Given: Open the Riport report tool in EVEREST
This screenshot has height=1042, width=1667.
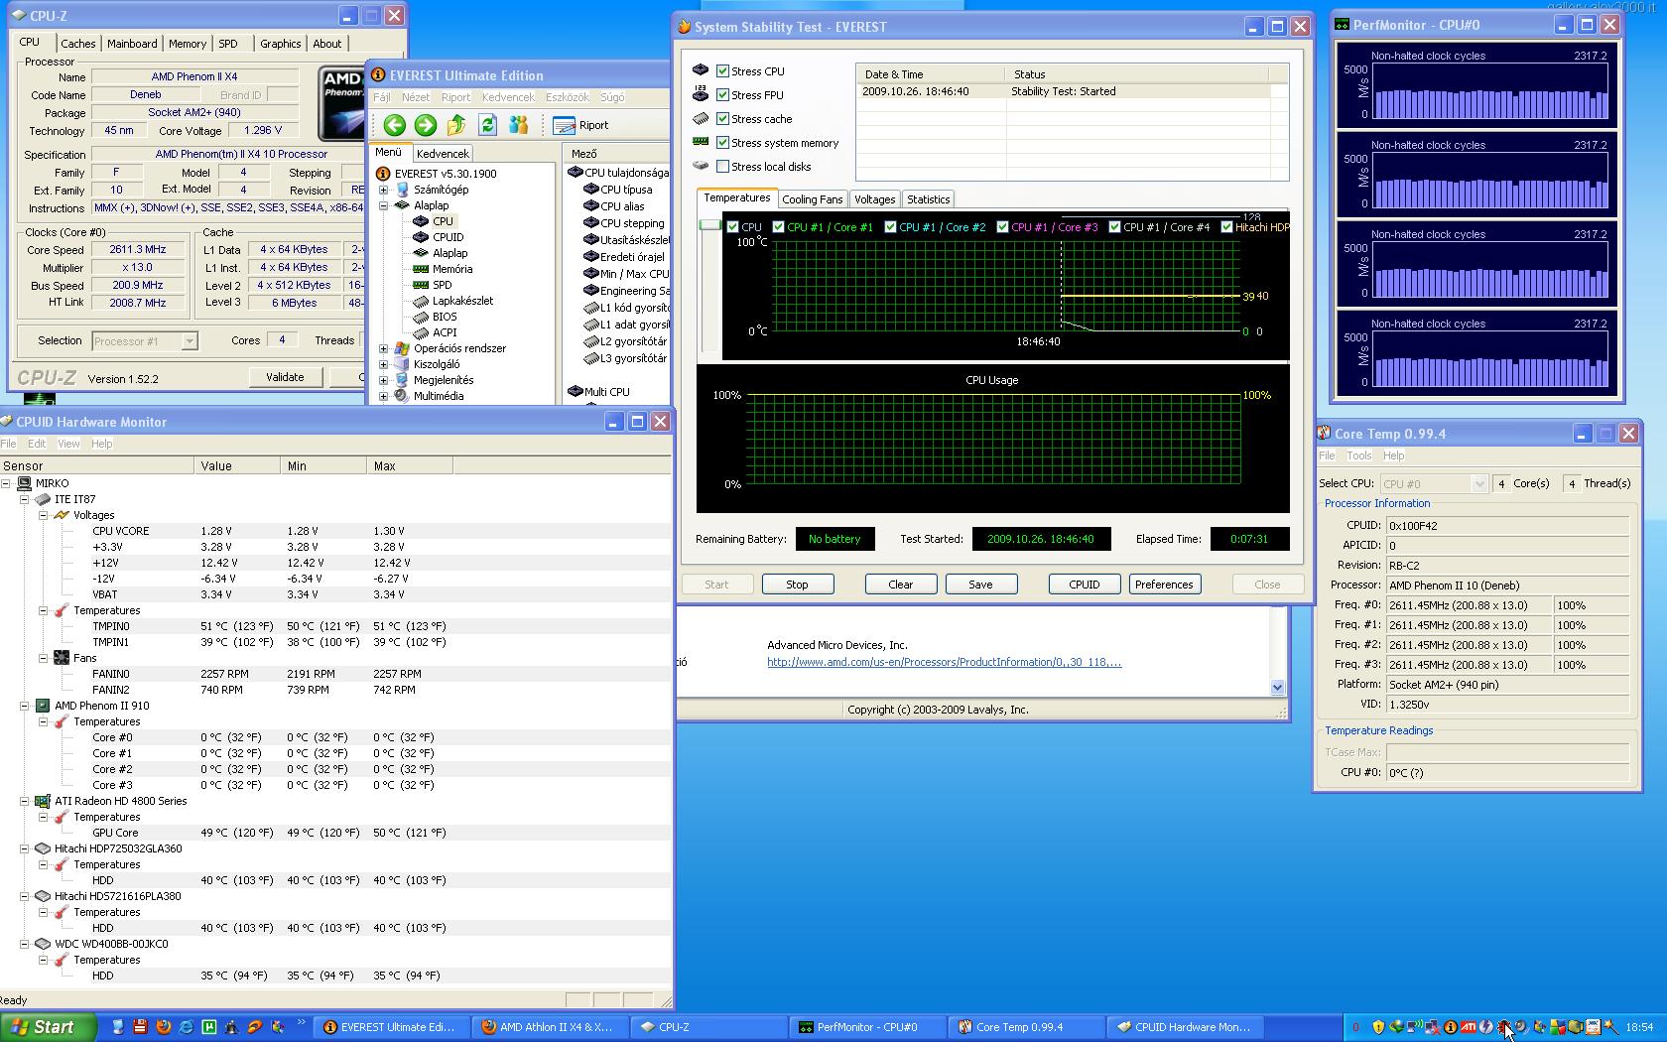Looking at the screenshot, I should (580, 125).
